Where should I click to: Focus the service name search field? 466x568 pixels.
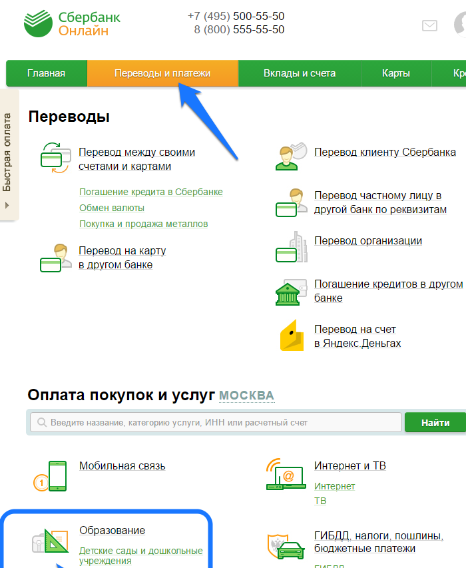(216, 422)
